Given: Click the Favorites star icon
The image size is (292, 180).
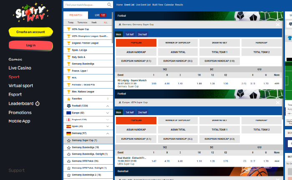Looking at the screenshot, I should pos(69,99).
